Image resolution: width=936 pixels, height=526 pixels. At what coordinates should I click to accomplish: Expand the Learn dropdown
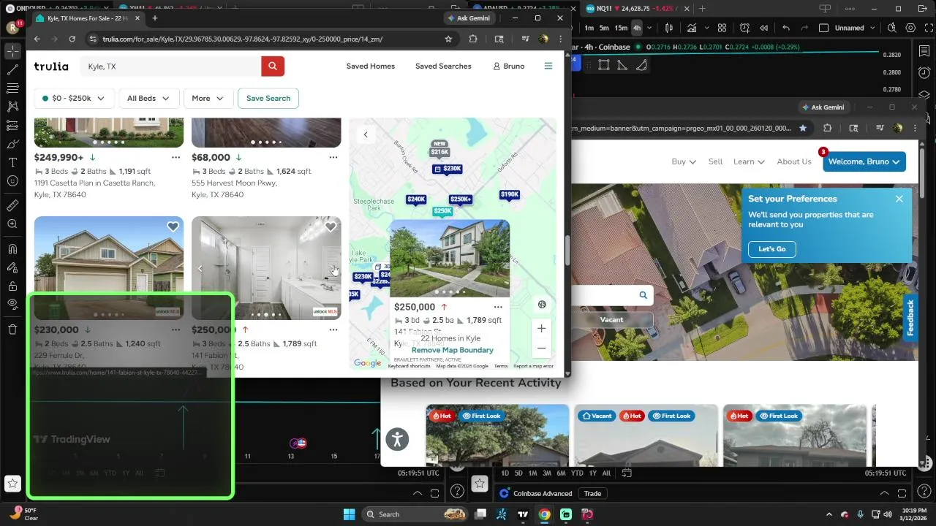[x=749, y=161]
